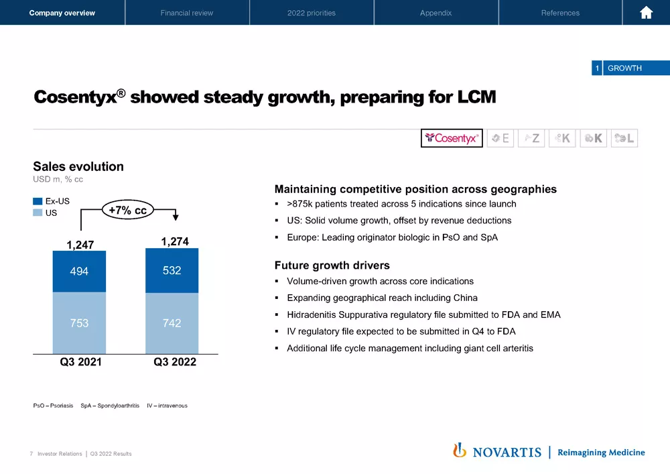Click the 1,247 total above Q3 2021

pos(80,245)
